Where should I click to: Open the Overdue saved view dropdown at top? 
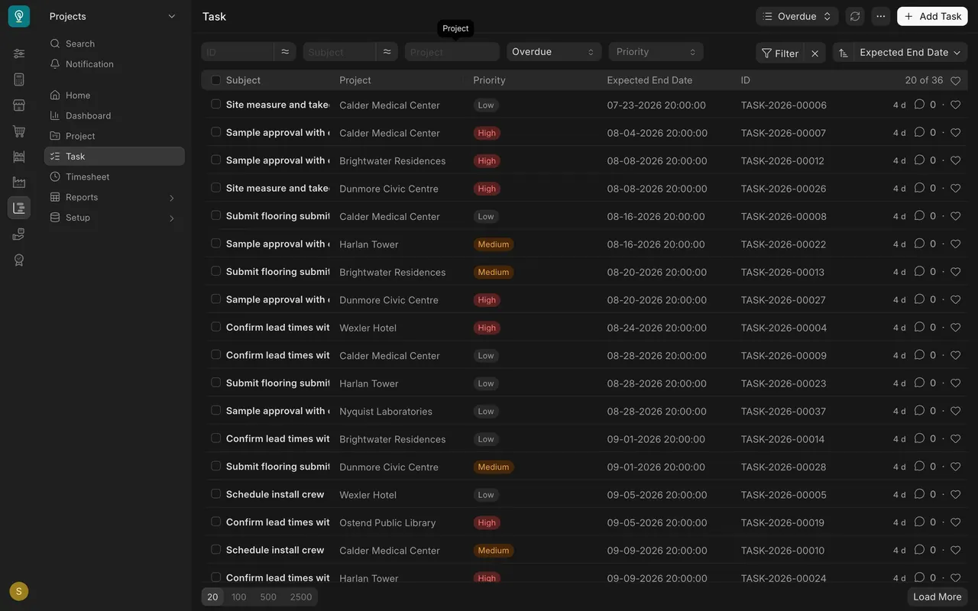pyautogui.click(x=797, y=16)
